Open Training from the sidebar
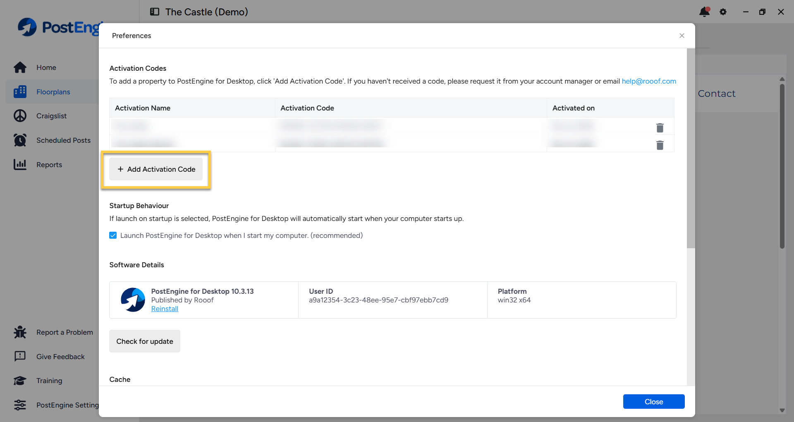794x422 pixels. point(49,381)
